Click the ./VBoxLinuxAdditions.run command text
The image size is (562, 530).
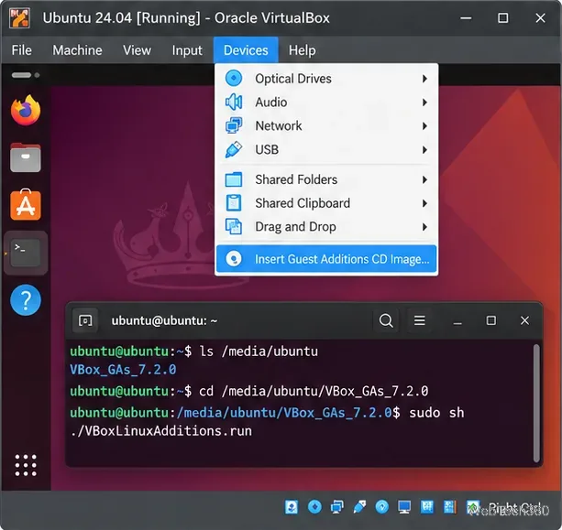[161, 431]
